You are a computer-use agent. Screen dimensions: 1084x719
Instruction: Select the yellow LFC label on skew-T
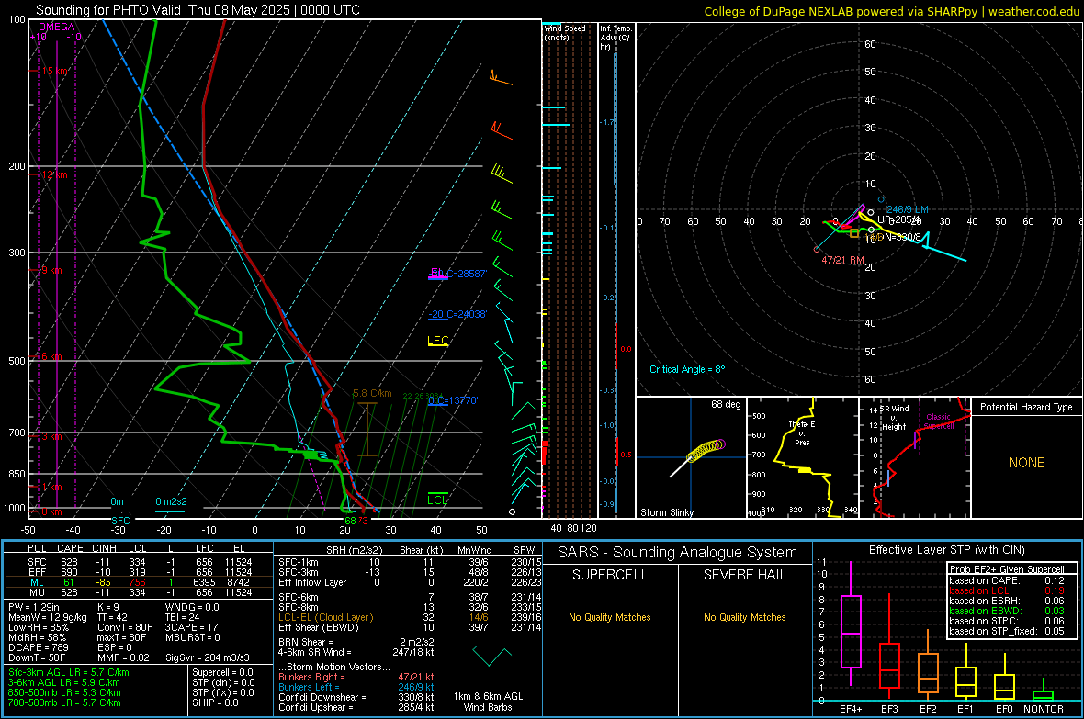click(x=437, y=340)
